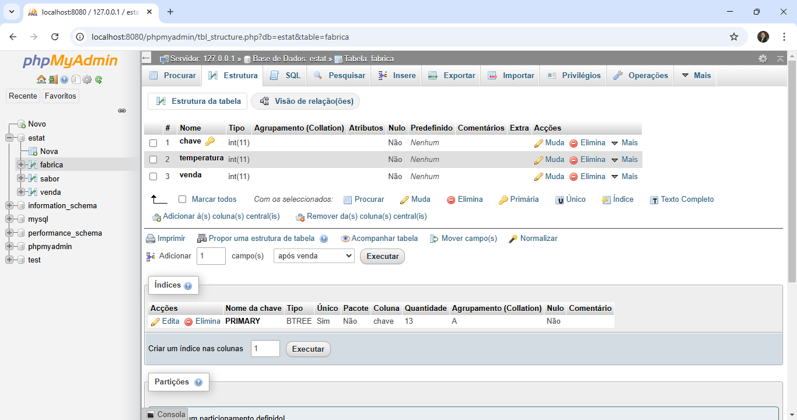Click the number of campos input field

[x=211, y=256]
